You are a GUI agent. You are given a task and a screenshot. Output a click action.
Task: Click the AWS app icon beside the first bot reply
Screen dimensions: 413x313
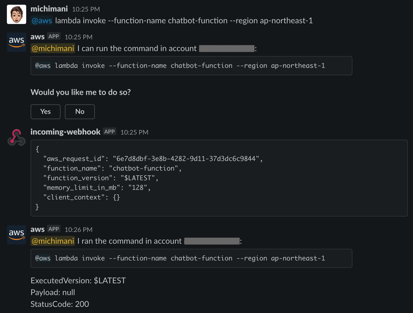tap(16, 42)
